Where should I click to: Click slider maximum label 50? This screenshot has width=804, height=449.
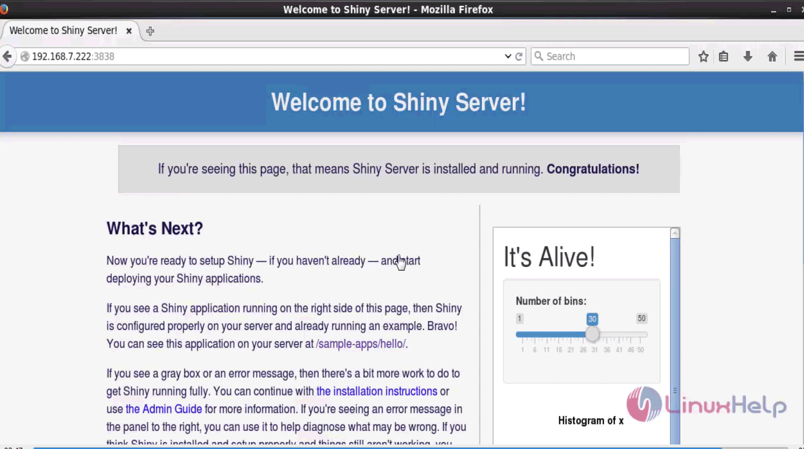641,318
